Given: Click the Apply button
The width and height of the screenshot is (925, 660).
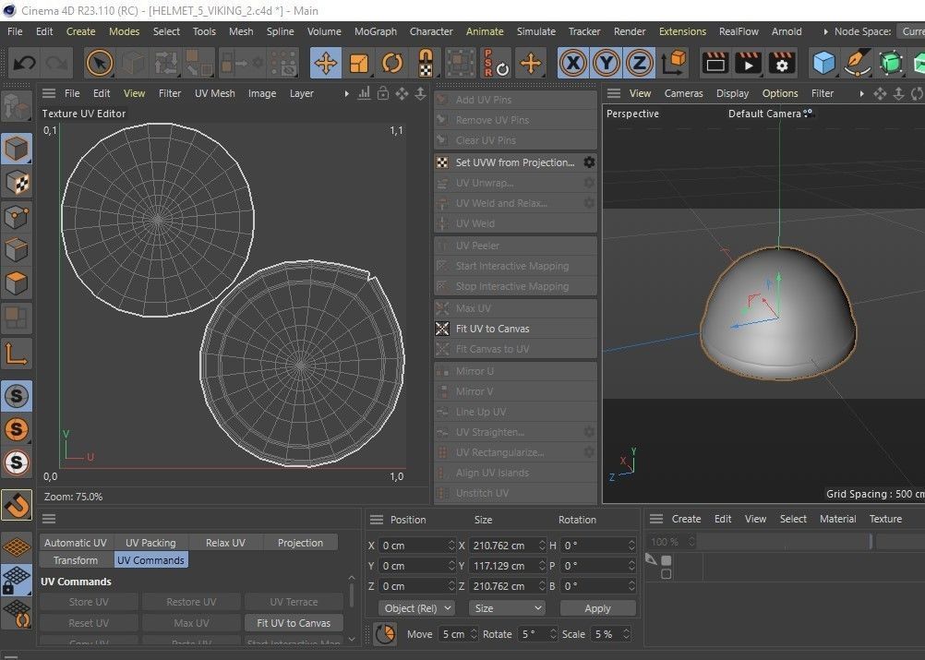Looking at the screenshot, I should click(x=597, y=608).
